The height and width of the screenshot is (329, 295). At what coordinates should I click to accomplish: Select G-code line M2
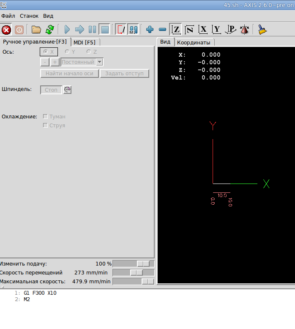coord(27,299)
